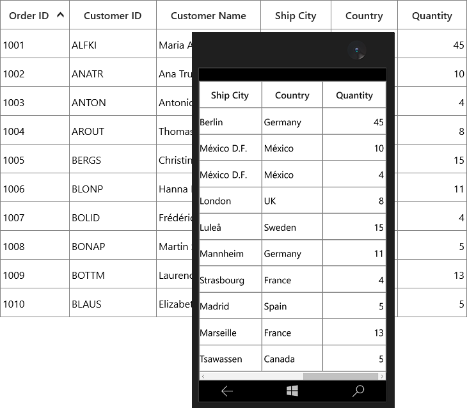467x408 pixels.
Task: Click the BERGS customer ID cell
Action: point(113,159)
